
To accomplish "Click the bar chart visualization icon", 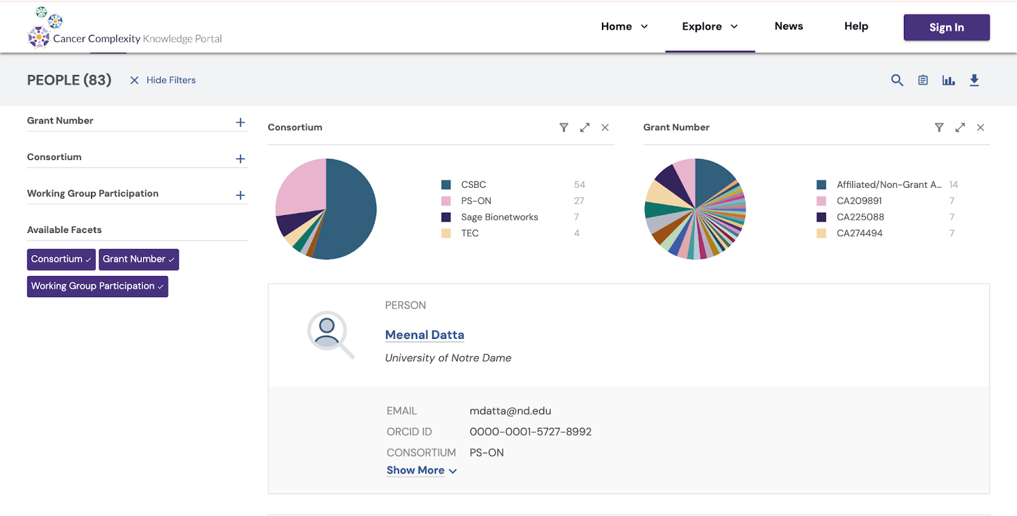I will point(948,80).
